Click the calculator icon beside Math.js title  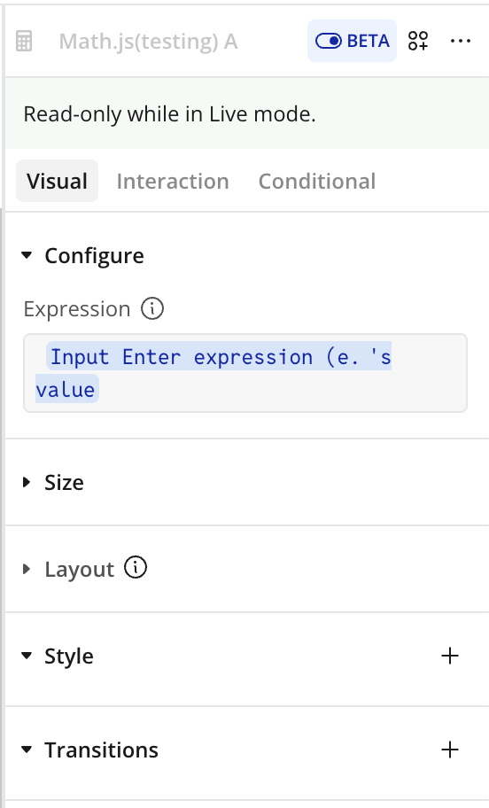[24, 42]
